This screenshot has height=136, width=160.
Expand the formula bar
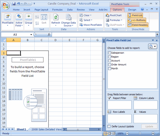(157, 35)
